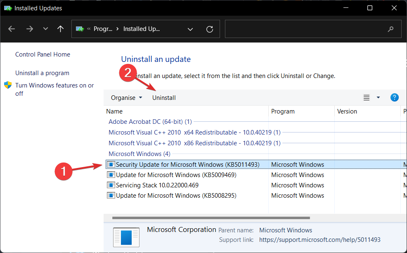Click the shield icon beside Turn Windows features
The height and width of the screenshot is (253, 407).
click(8, 85)
